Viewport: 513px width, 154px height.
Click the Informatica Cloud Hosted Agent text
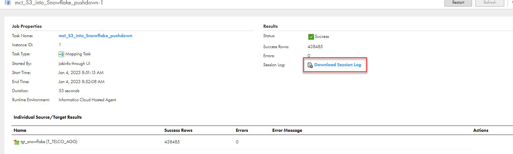tap(87, 100)
